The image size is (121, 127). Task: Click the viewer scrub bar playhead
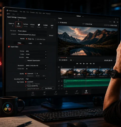[67, 57]
